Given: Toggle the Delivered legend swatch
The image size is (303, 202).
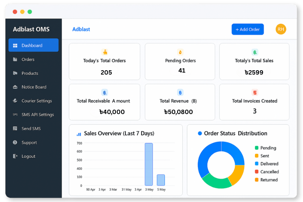Looking at the screenshot, I should point(256,164).
